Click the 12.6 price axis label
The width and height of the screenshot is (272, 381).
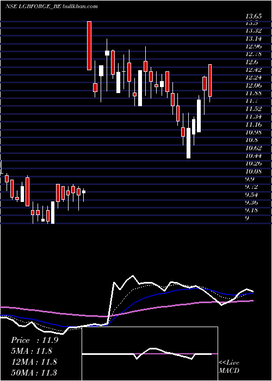(251, 62)
